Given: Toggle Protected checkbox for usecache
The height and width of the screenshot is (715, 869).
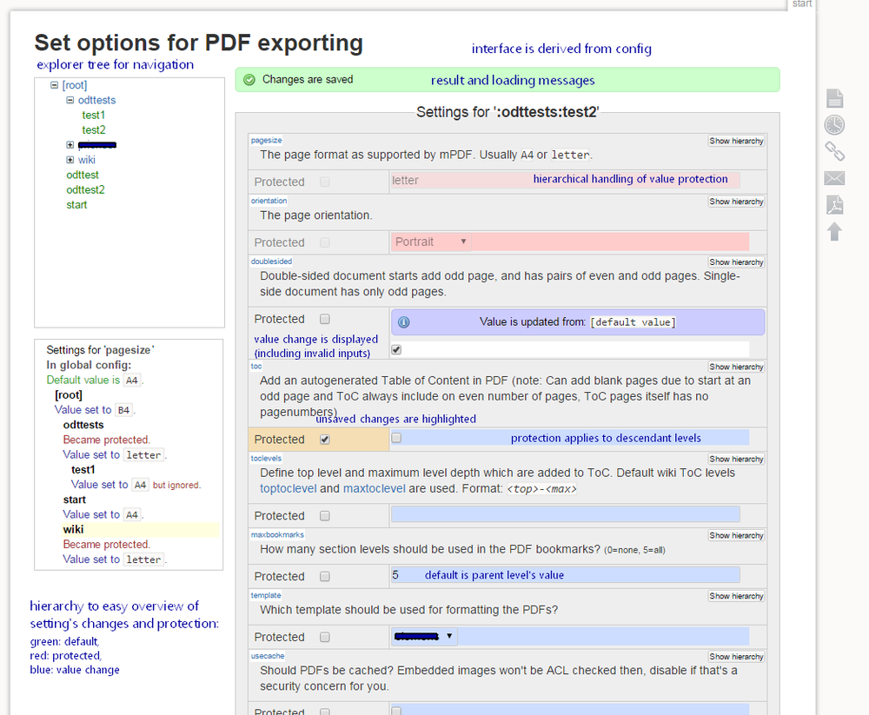Looking at the screenshot, I should tap(325, 712).
